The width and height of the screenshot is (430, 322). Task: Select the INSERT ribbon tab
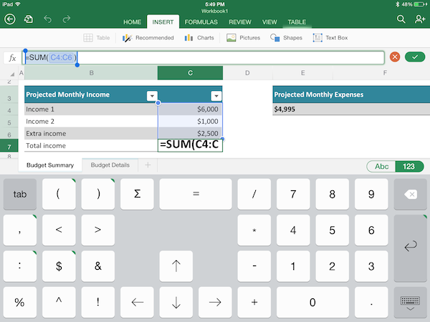163,22
